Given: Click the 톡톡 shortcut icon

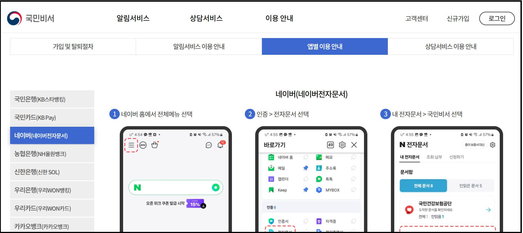Looking at the screenshot, I should pyautogui.click(x=319, y=179).
